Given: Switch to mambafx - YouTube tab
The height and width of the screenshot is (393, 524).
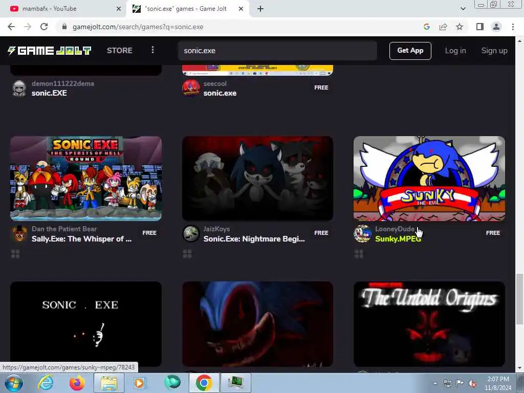Looking at the screenshot, I should [62, 9].
